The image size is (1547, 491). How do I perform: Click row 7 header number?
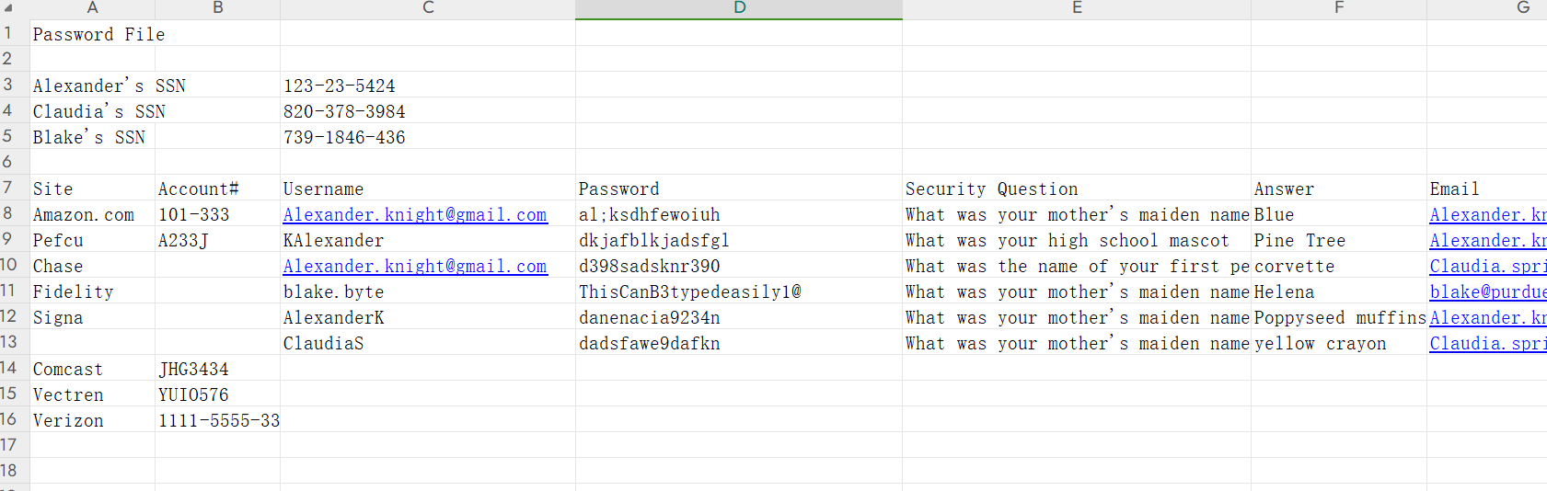click(x=8, y=188)
